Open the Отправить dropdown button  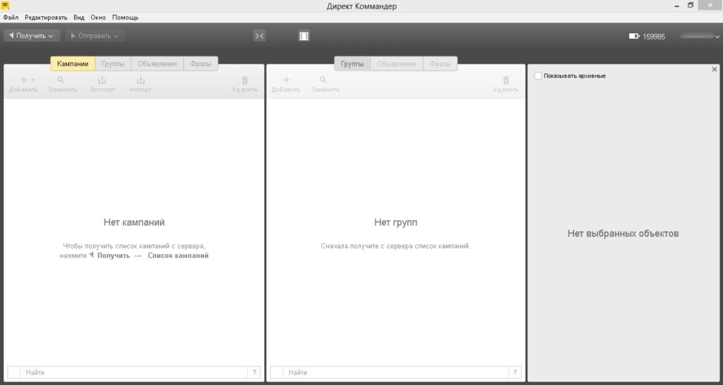pos(95,35)
